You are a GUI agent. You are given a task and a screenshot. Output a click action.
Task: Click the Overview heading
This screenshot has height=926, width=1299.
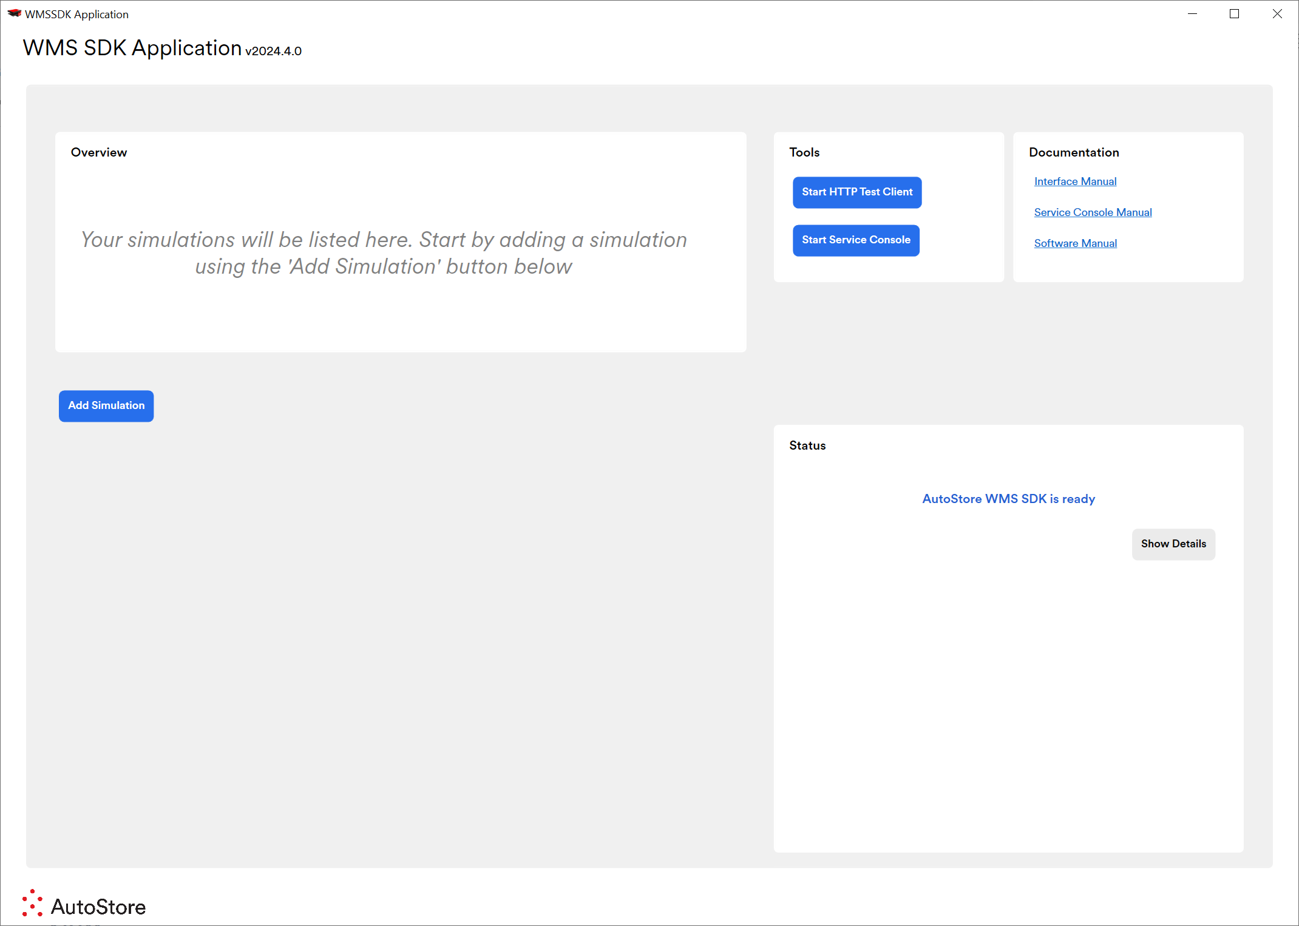(x=99, y=152)
